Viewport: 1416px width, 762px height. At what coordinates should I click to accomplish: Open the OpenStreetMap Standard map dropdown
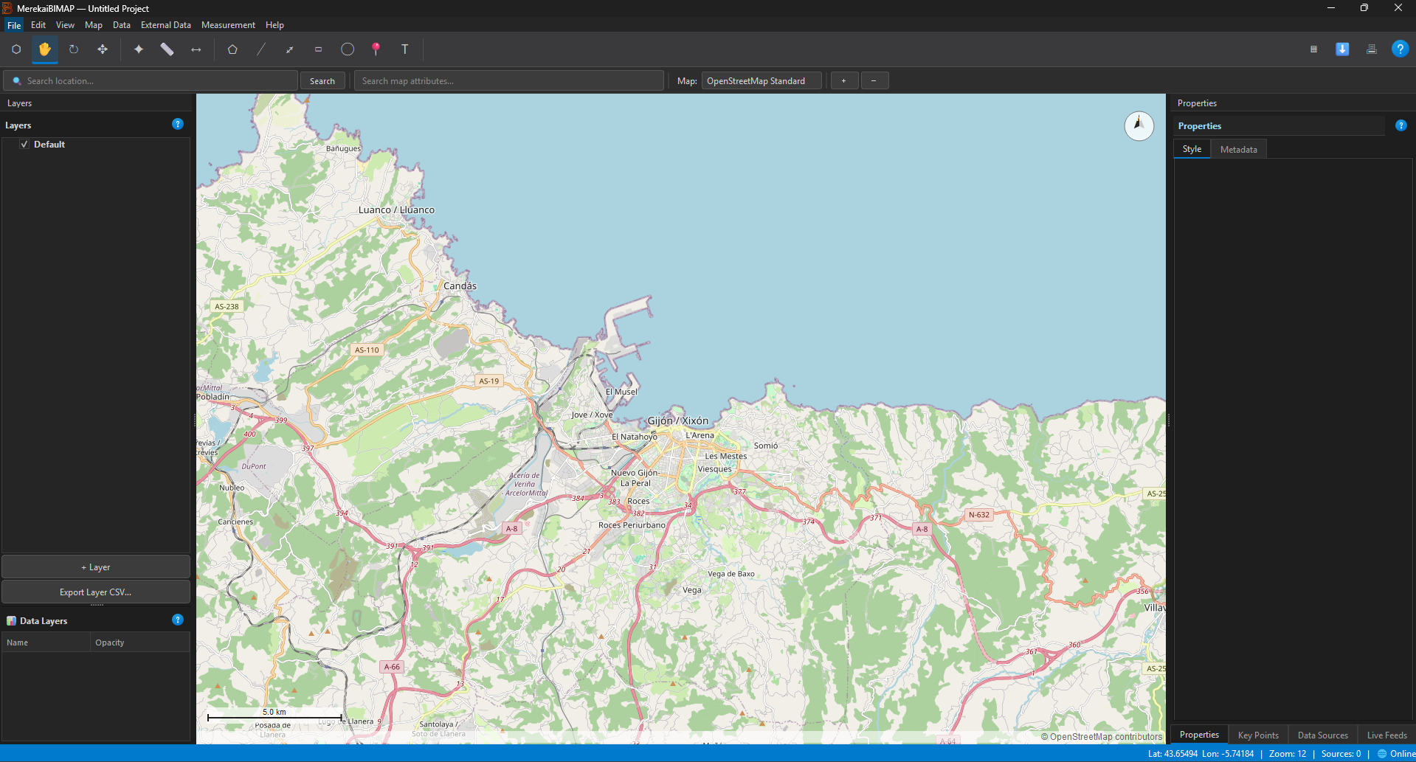pos(761,81)
